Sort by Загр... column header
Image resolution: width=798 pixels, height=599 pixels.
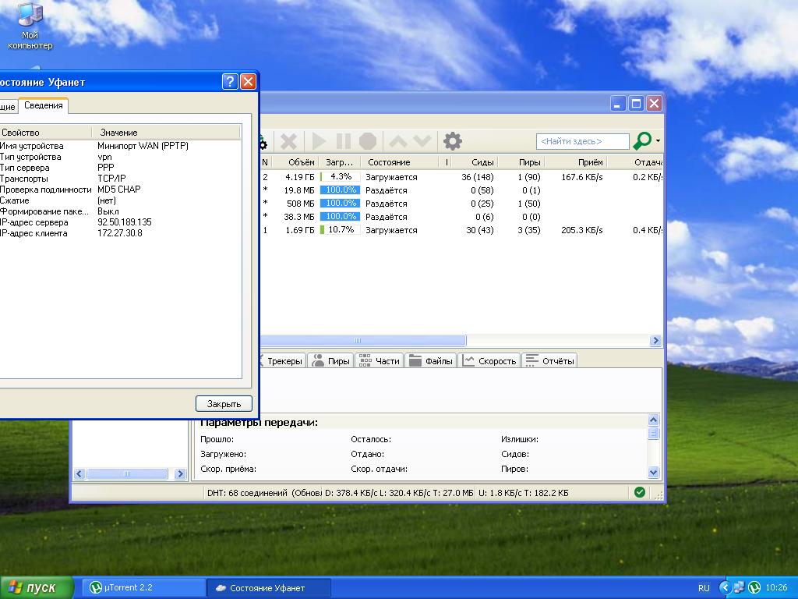click(x=340, y=162)
